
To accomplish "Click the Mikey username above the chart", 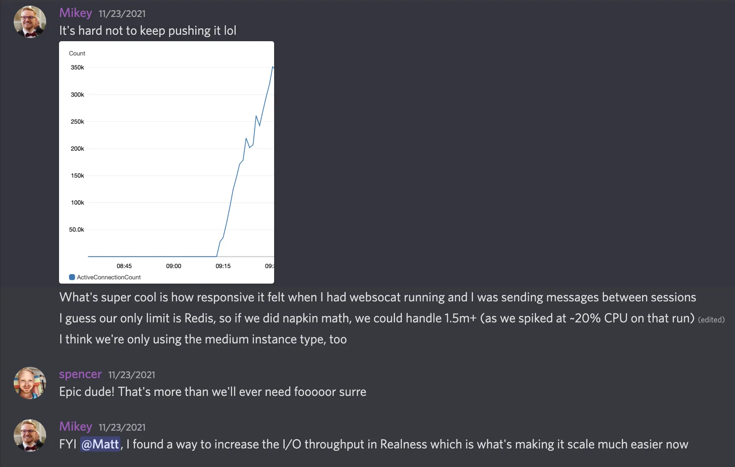I will coord(76,13).
